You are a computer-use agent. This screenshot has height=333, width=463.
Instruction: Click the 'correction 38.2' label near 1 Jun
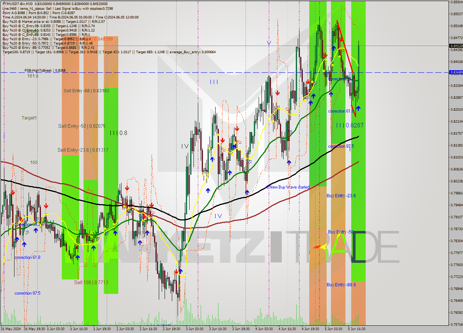(27, 224)
